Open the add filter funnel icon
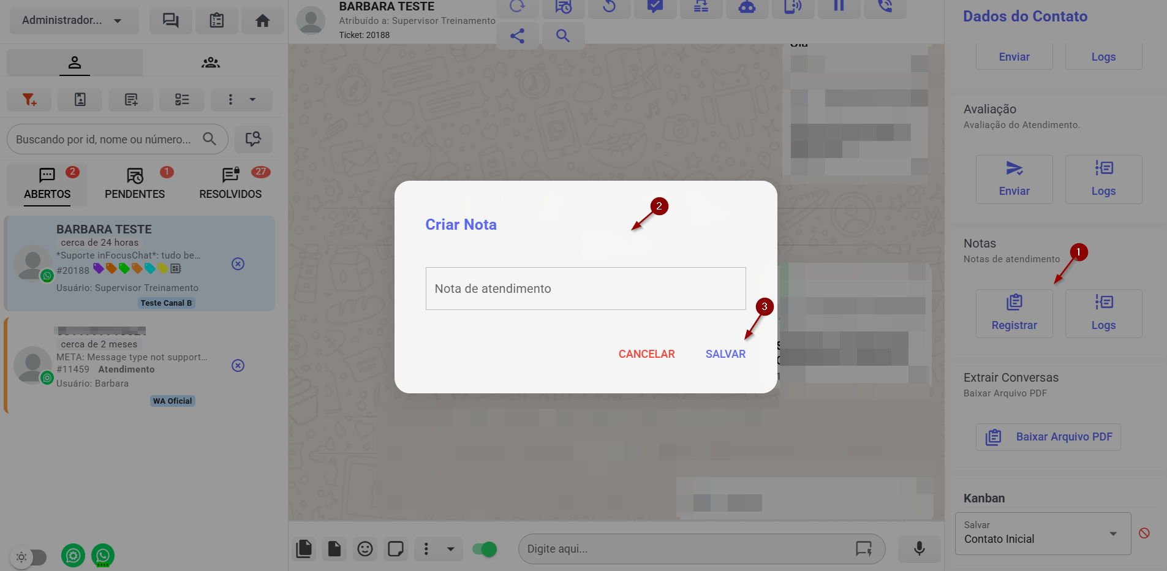The image size is (1167, 571). 29,99
